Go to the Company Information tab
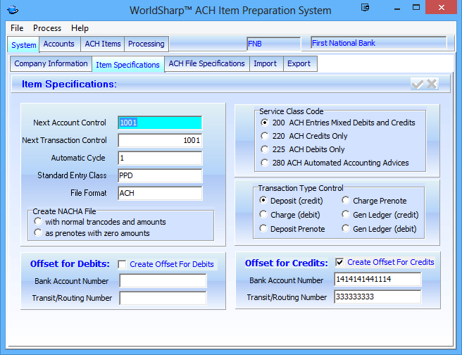Screen dimensions: 462x355 [51, 63]
